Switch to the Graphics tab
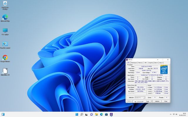Viewport: 188px width, 117px height. pyautogui.click(x=151, y=63)
